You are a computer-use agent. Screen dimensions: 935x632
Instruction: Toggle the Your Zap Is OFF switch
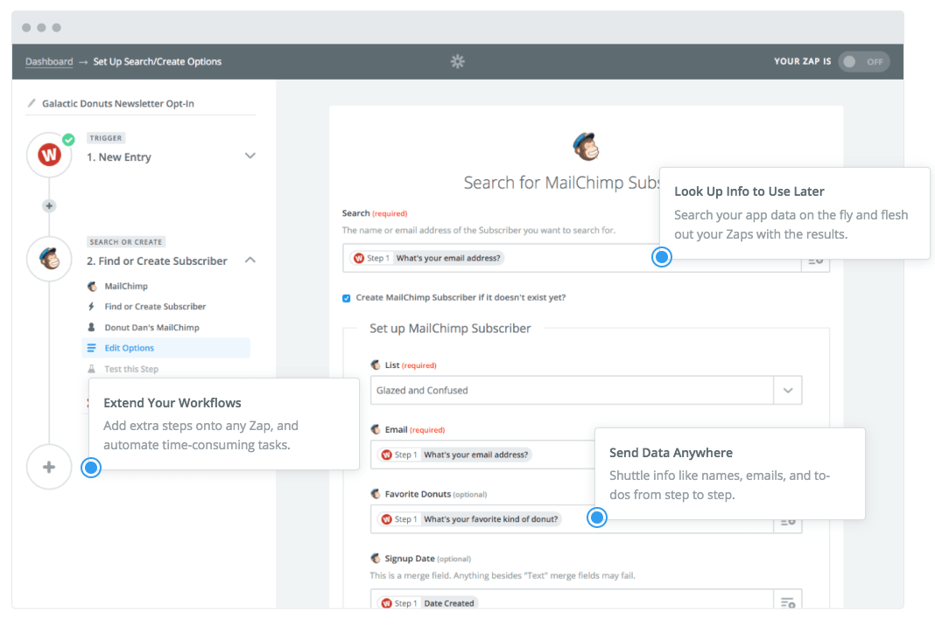[863, 61]
